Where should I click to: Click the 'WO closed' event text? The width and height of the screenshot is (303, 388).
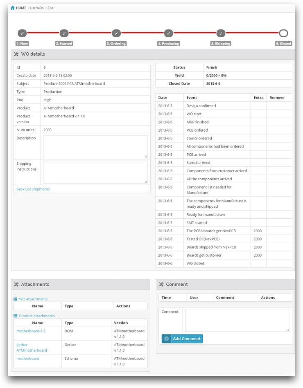pyautogui.click(x=195, y=264)
